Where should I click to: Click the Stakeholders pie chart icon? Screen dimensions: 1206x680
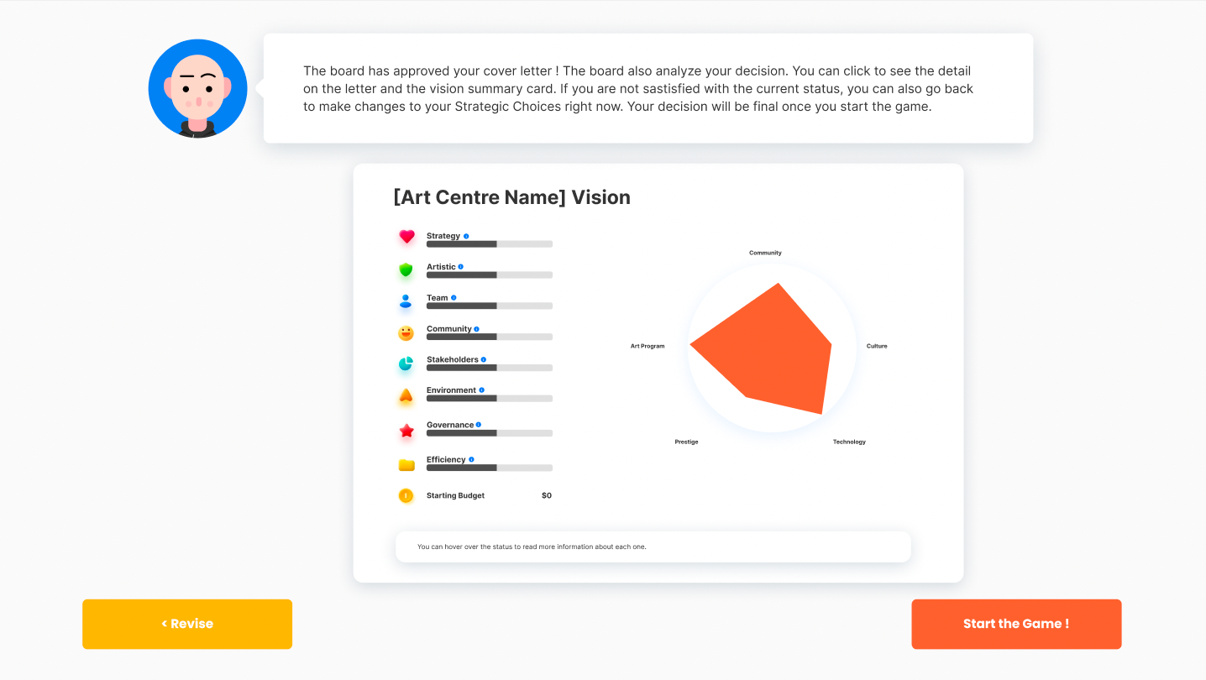point(406,364)
